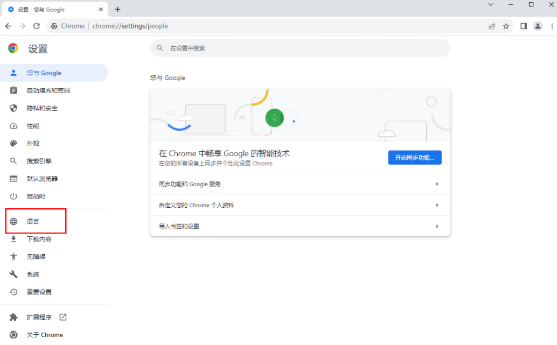Click the download icon for 下载内容
The height and width of the screenshot is (345, 557).
[13, 239]
